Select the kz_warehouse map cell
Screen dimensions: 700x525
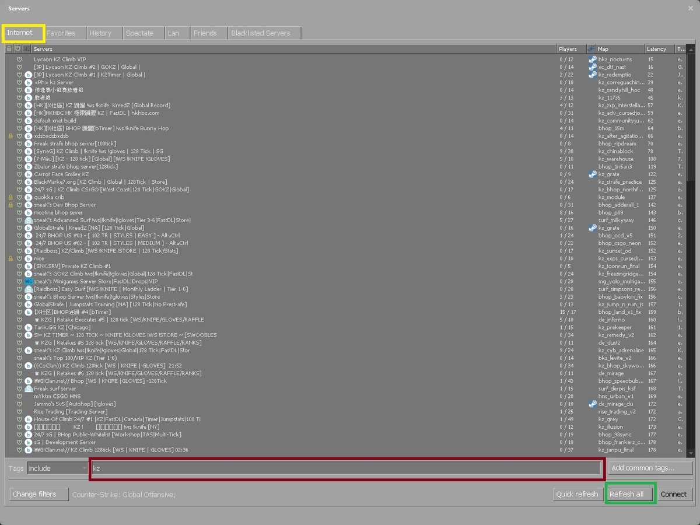615,159
